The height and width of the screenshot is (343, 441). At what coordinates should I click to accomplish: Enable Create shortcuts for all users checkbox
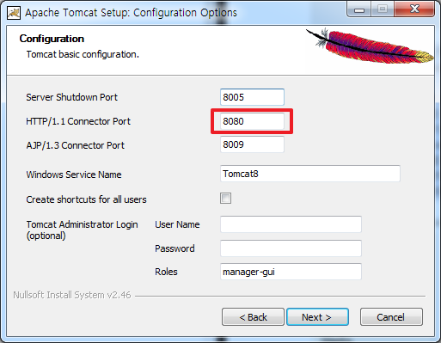point(225,199)
